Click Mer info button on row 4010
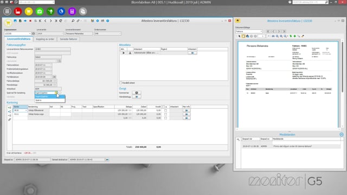347x195 pixels. tap(187, 110)
